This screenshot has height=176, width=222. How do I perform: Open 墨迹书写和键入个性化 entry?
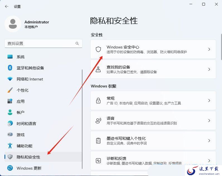[x=153, y=141]
